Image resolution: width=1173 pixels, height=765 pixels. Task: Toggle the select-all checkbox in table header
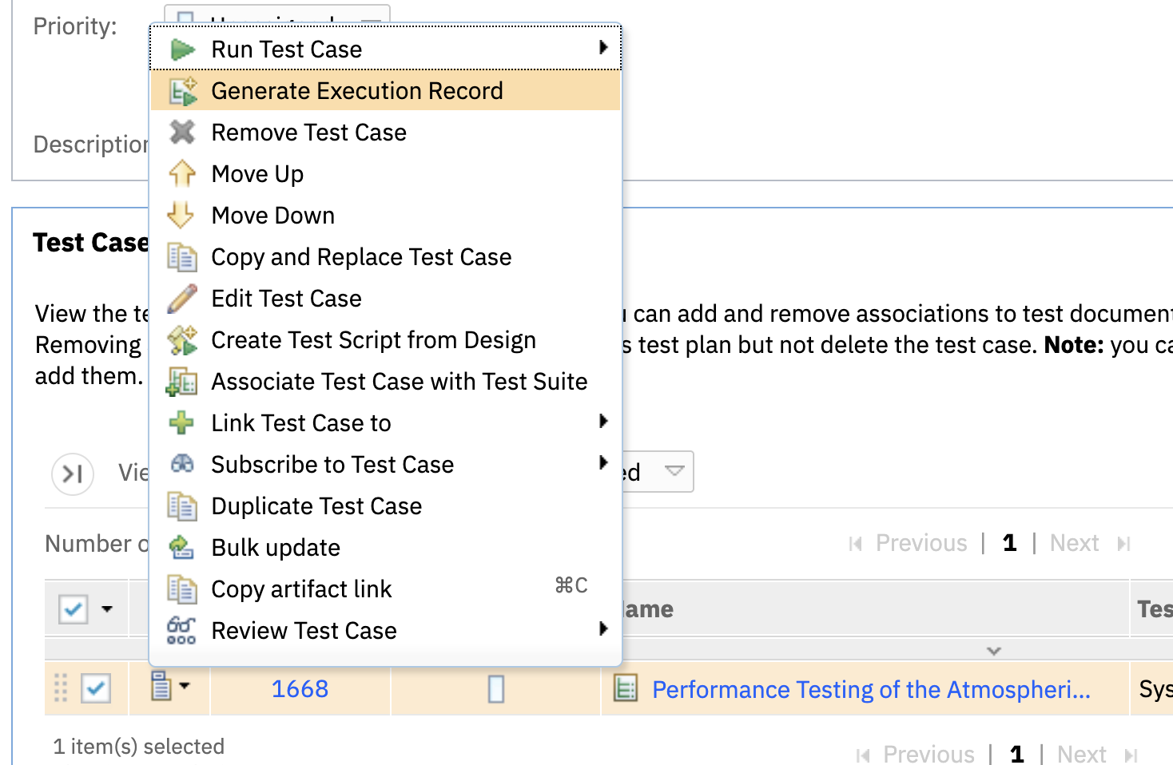(74, 609)
